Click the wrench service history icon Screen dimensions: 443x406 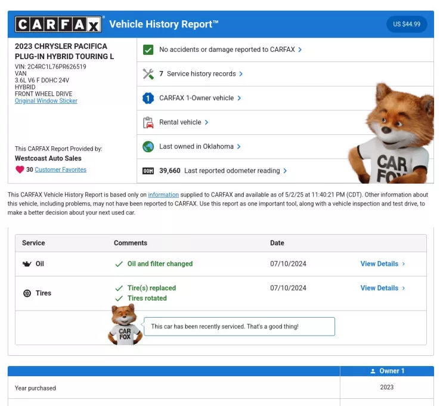[x=148, y=74]
